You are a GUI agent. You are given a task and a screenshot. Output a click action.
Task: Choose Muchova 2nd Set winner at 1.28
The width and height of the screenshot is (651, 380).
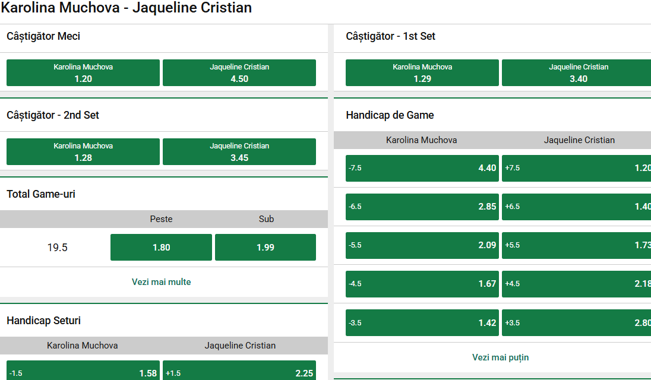click(x=83, y=151)
